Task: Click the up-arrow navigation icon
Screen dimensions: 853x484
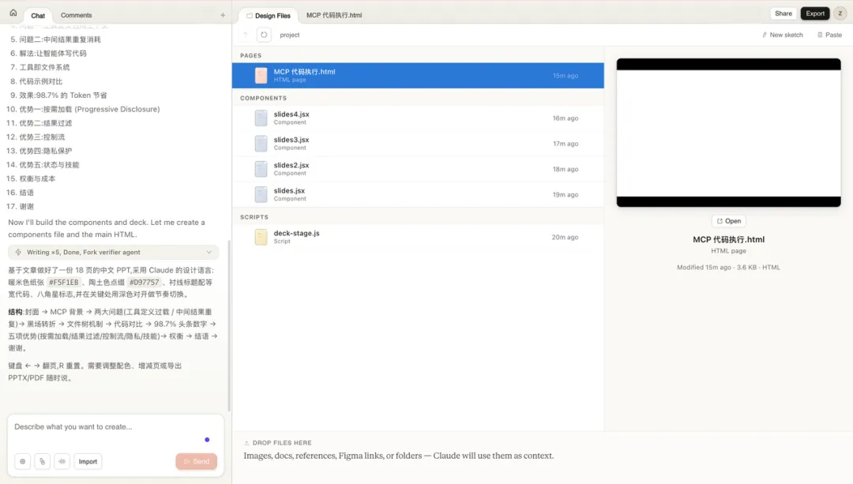Action: [x=246, y=35]
